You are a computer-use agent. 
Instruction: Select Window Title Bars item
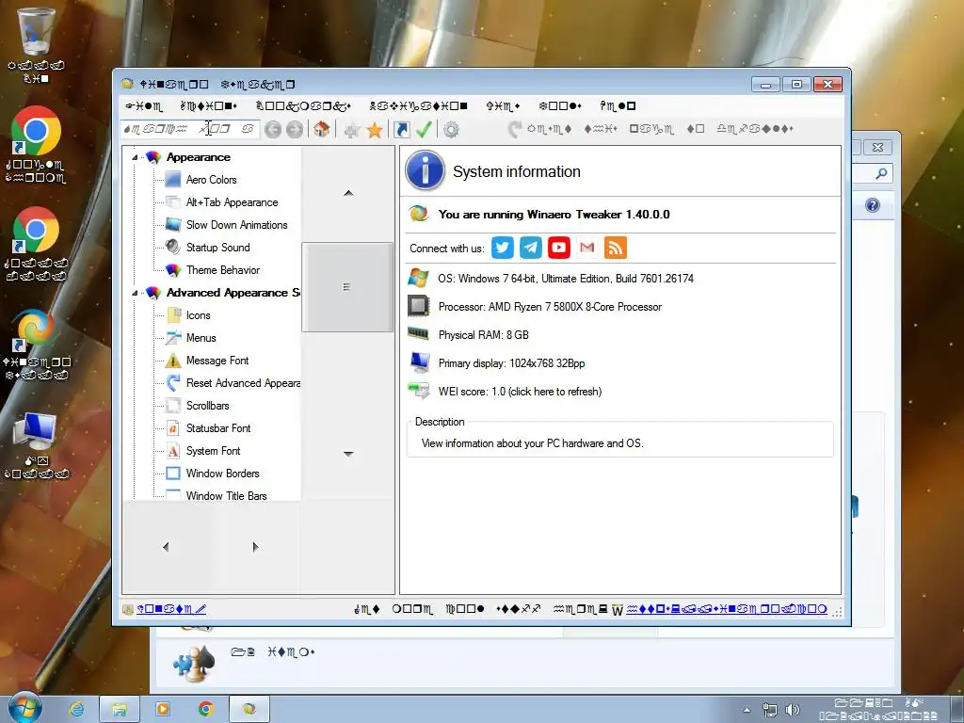point(226,495)
